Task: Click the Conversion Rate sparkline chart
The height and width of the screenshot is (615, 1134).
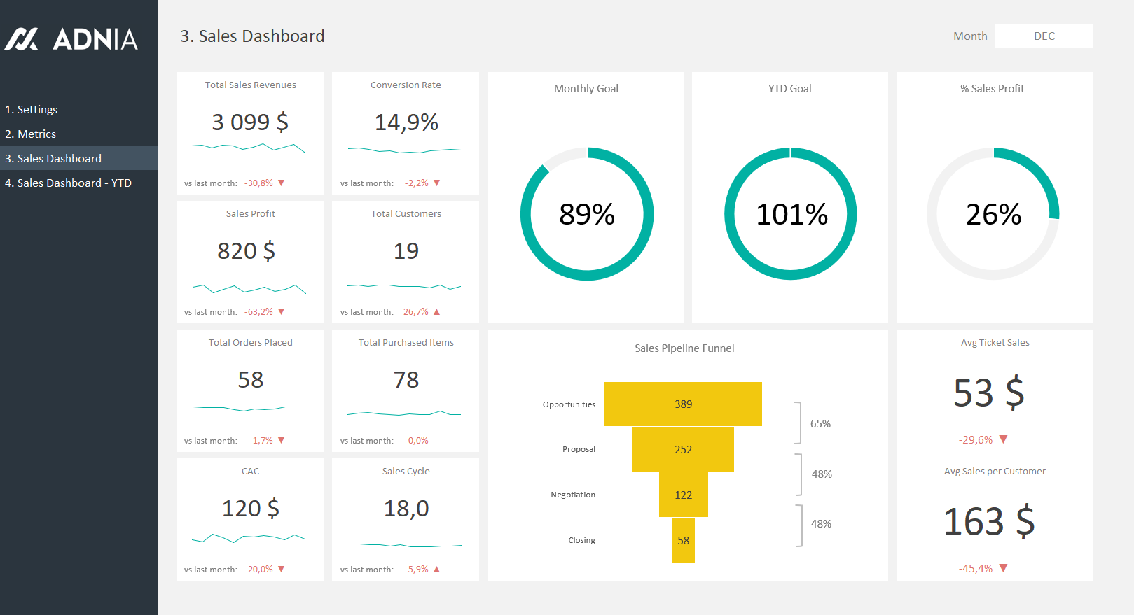Action: tap(405, 150)
